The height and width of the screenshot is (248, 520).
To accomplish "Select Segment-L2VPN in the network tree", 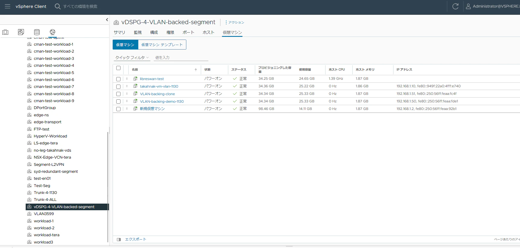I will (49, 165).
